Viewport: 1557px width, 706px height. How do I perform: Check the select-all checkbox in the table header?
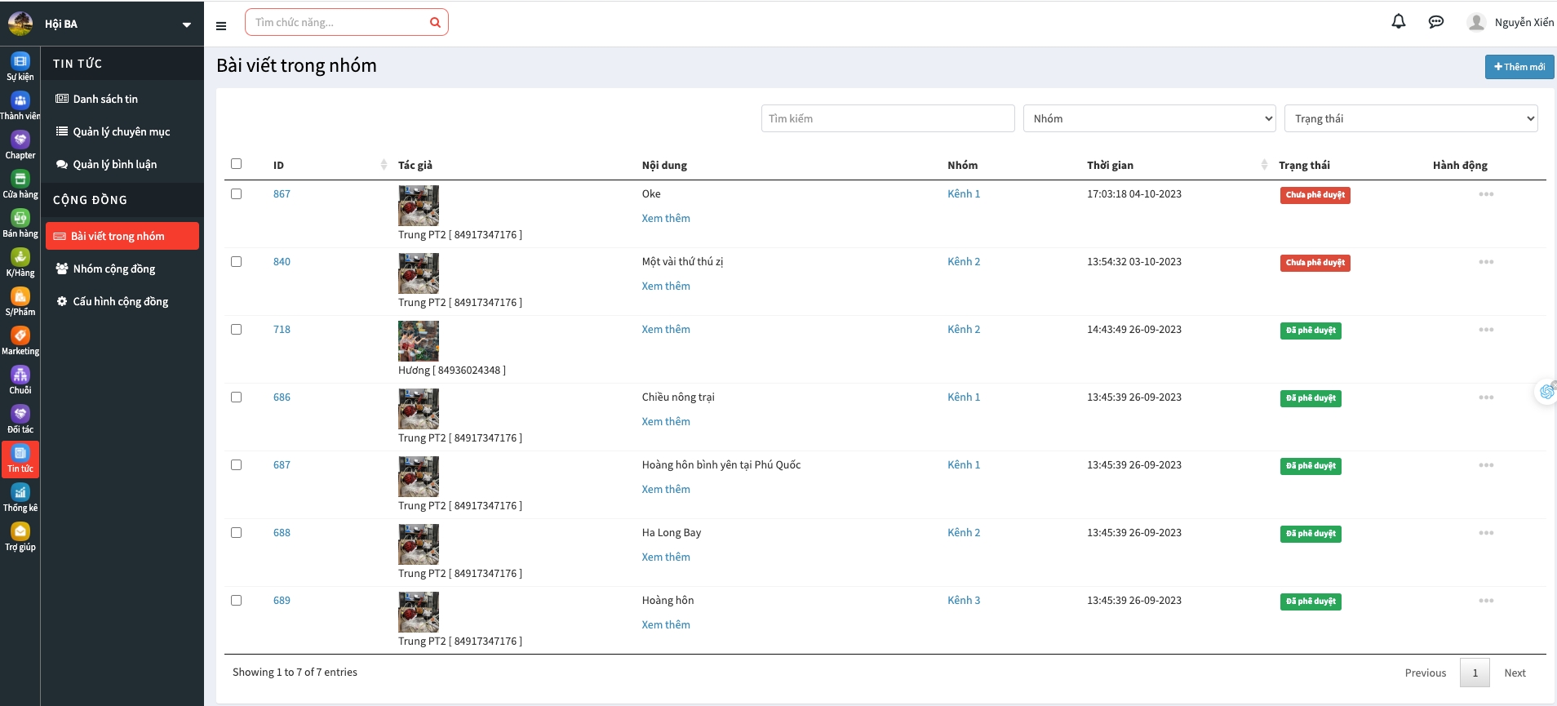(x=237, y=164)
